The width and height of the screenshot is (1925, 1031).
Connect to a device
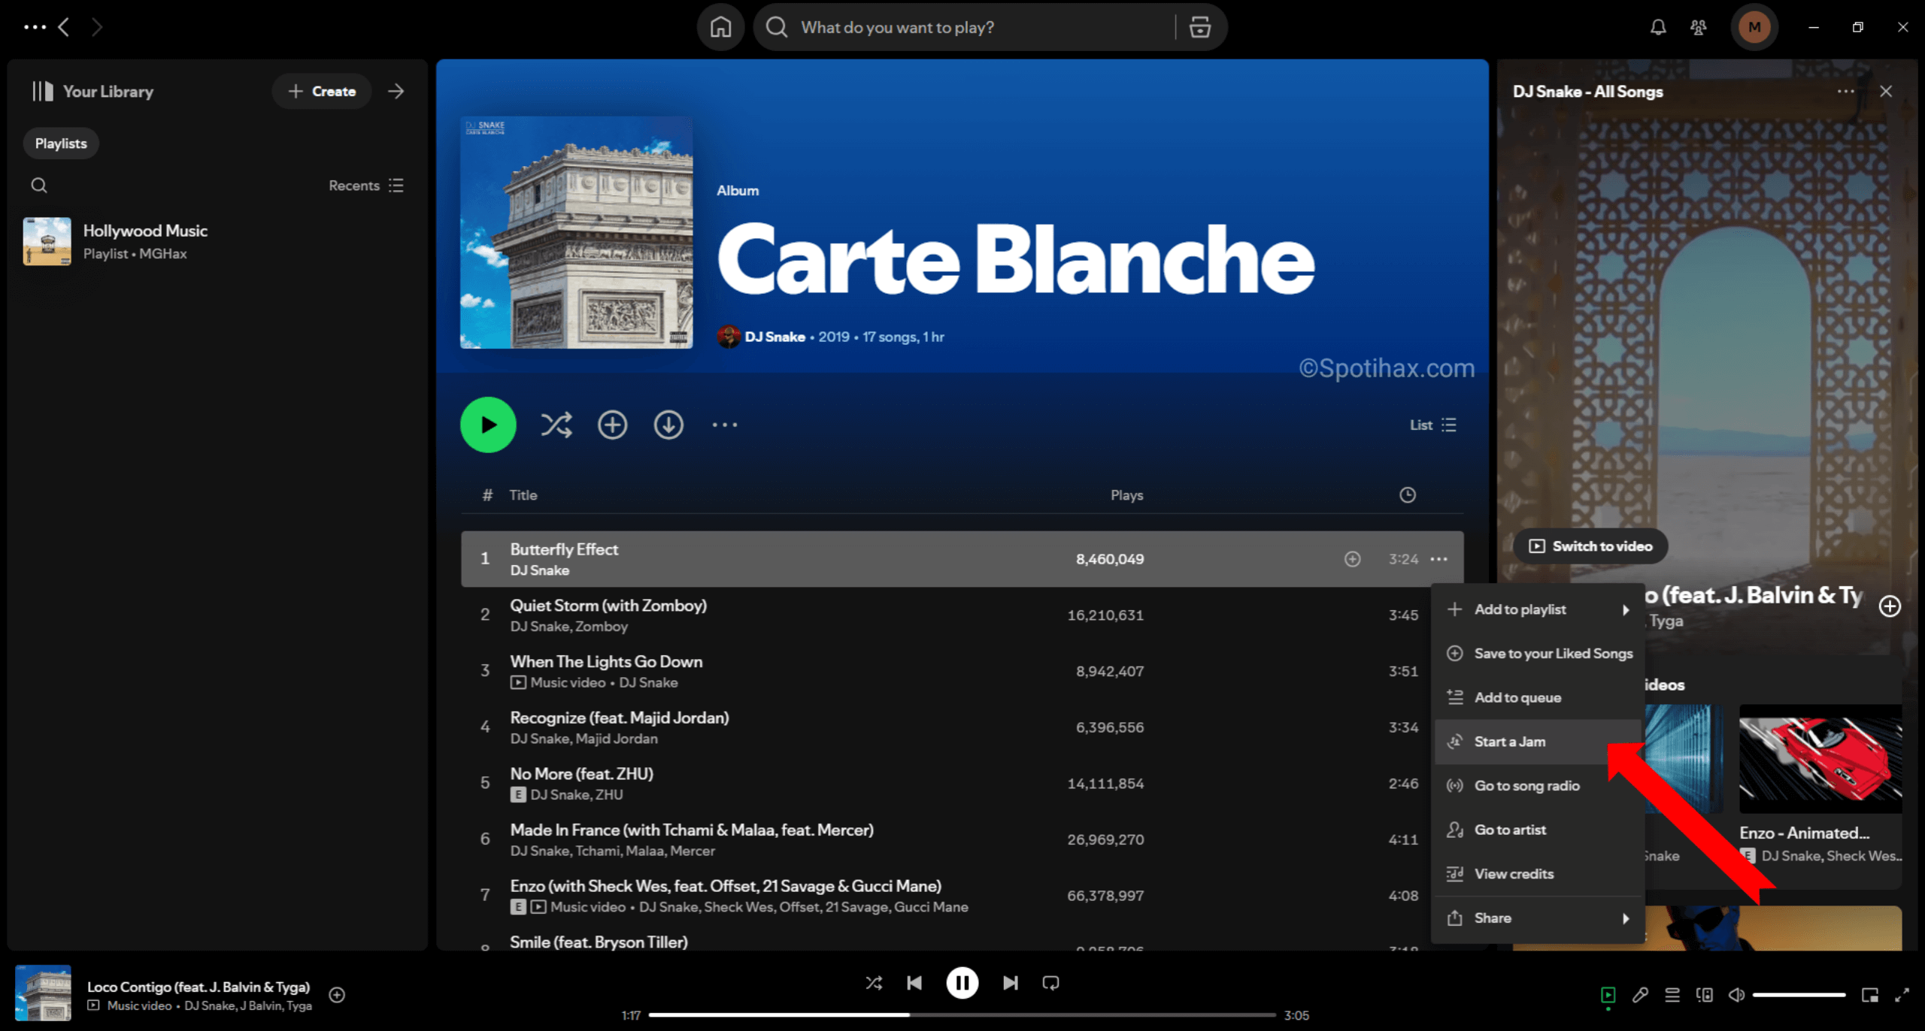point(1705,996)
